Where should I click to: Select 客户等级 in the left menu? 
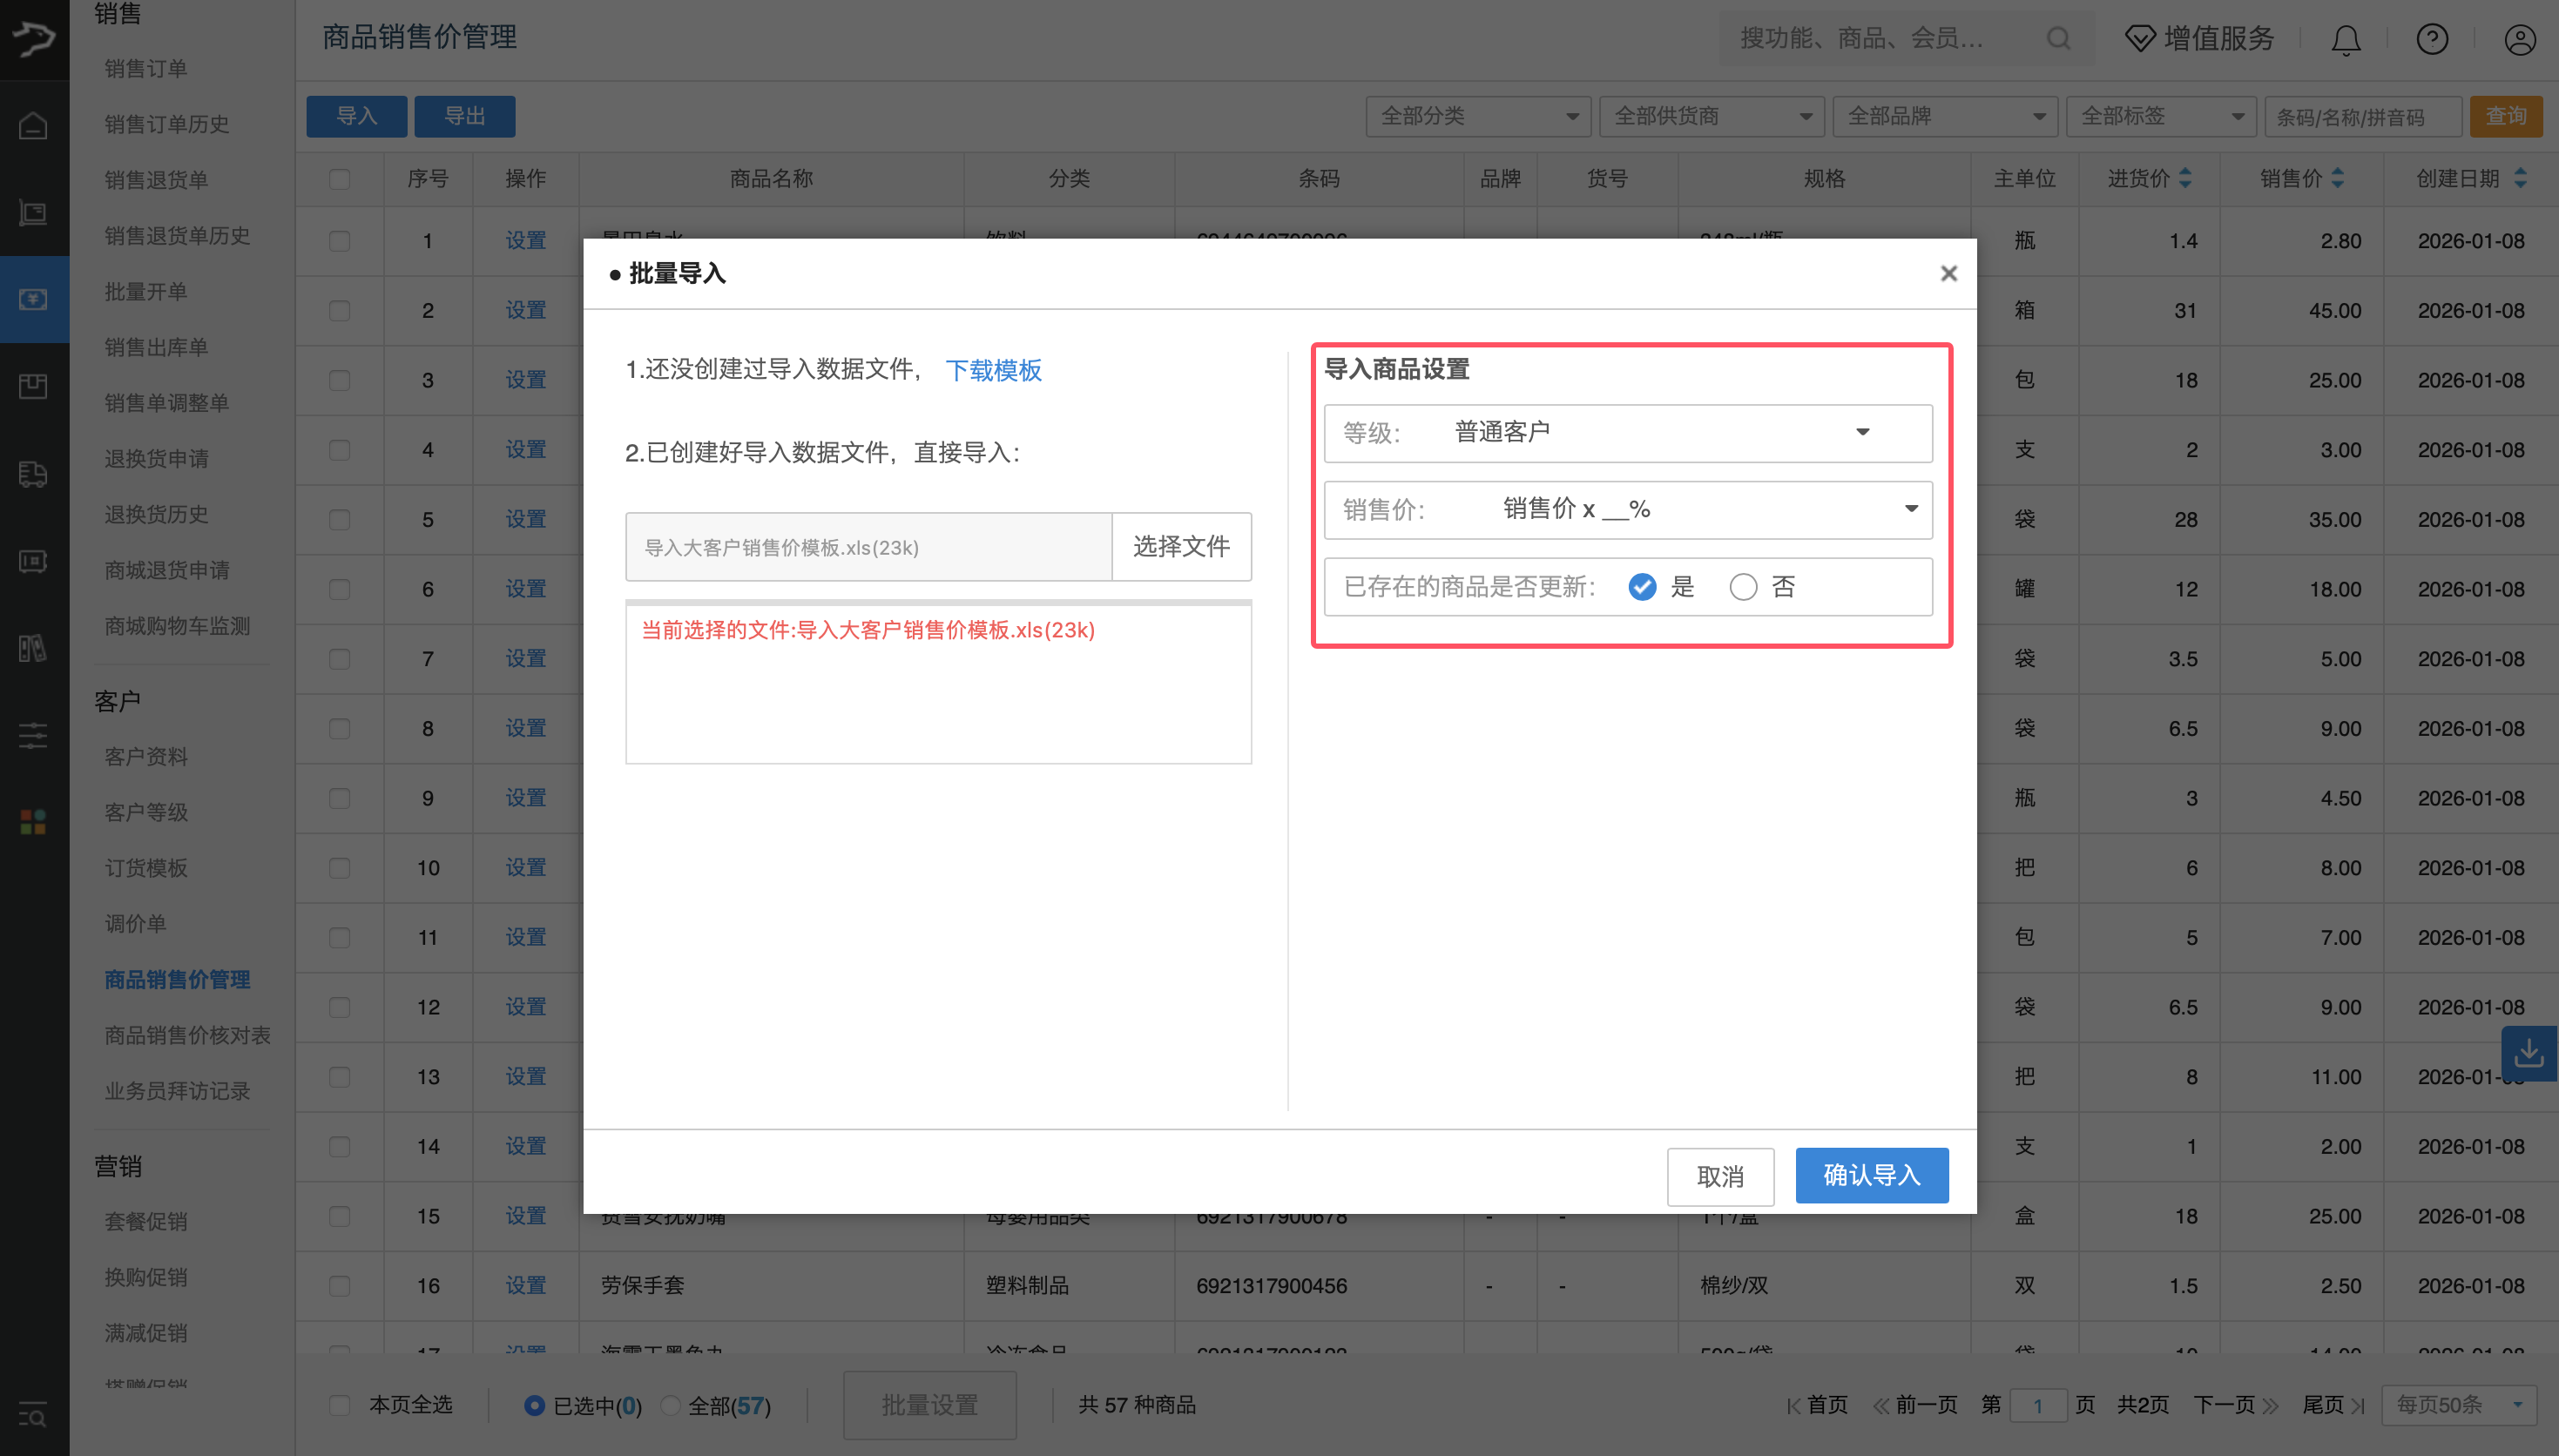point(146,812)
